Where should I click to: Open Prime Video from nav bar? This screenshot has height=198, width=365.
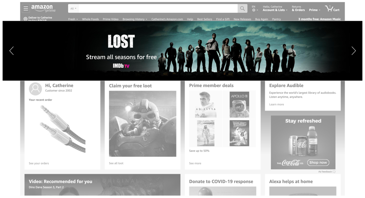click(x=110, y=19)
